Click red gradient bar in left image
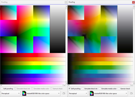 tap(33, 55)
